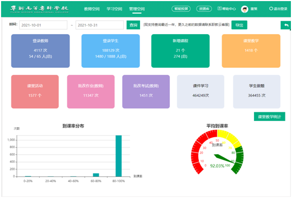Select the 管理空间 tab

pyautogui.click(x=137, y=9)
